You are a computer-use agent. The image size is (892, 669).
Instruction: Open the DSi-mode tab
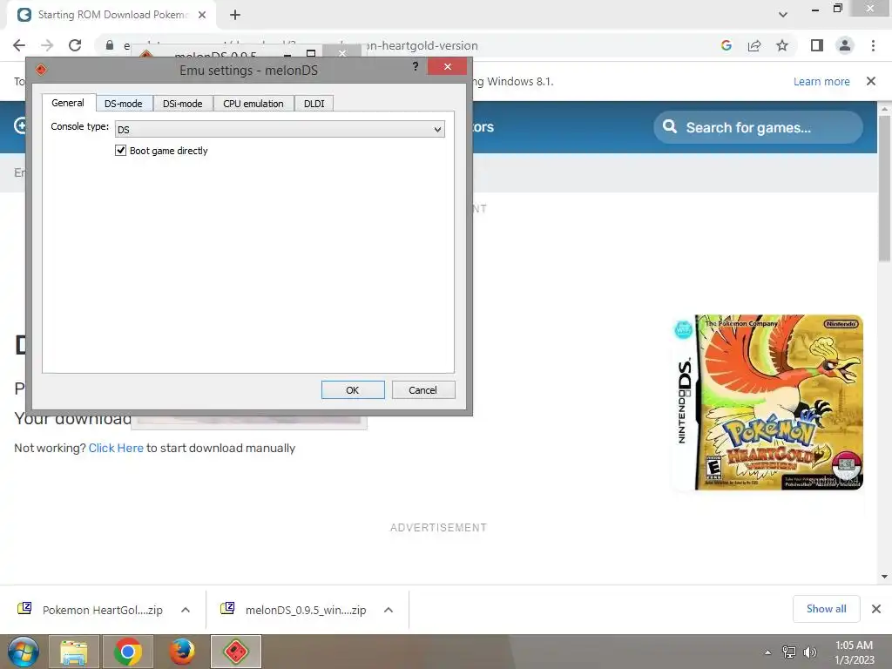[x=183, y=104]
